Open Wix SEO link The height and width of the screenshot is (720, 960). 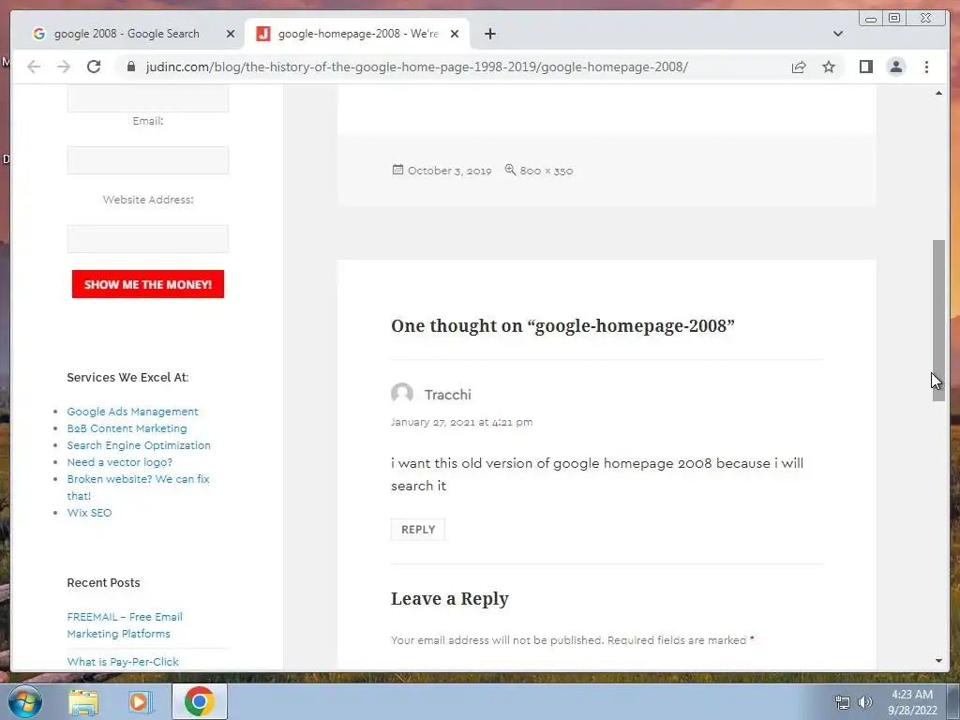89,513
